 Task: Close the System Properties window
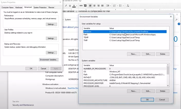(x=60, y=2)
